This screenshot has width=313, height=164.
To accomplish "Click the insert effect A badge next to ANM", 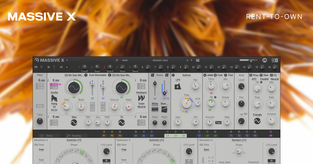I will click(x=205, y=75).
